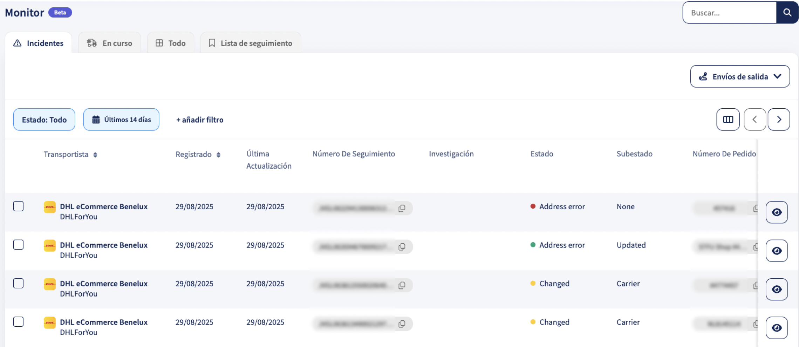Copy tracking number in Address error Updated row
Screen dimensions: 799x347
(x=402, y=247)
